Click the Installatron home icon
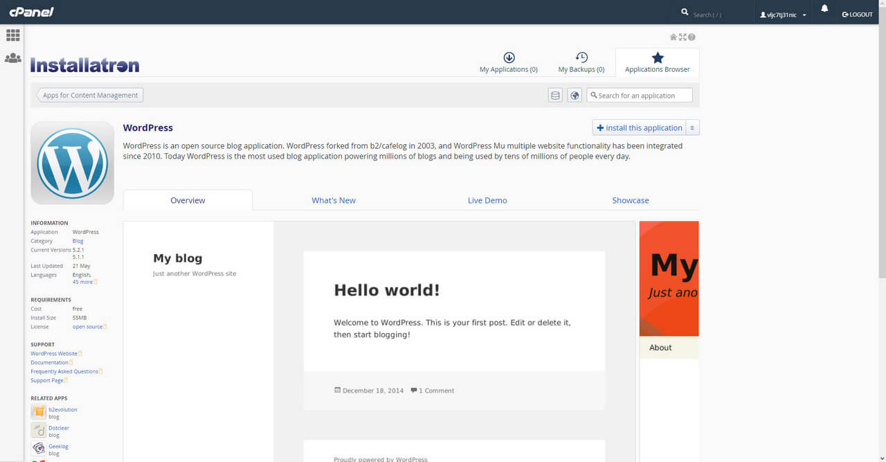 673,37
